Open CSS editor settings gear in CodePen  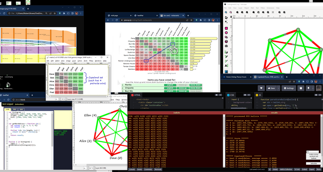[245, 95]
